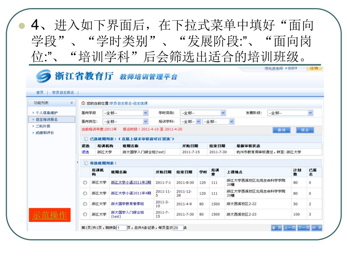
Task: Click the start date cell 2011-7-1
Action: pyautogui.click(x=163, y=182)
